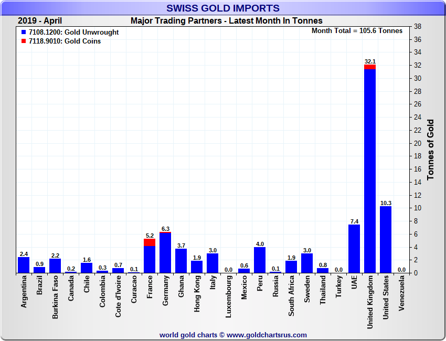
Task: Select the United States blue bar
Action: pos(386,239)
